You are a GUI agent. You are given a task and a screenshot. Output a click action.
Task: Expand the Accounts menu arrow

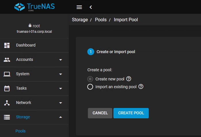click(x=61, y=60)
